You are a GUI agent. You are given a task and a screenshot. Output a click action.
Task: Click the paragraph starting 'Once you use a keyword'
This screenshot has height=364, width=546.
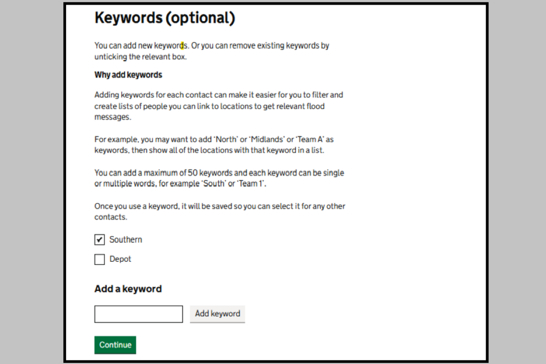pos(220,211)
